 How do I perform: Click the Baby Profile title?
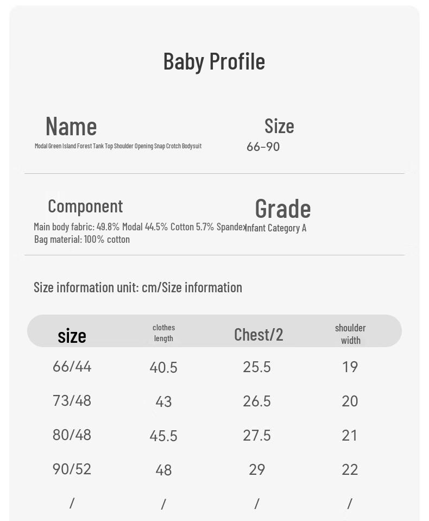click(214, 61)
